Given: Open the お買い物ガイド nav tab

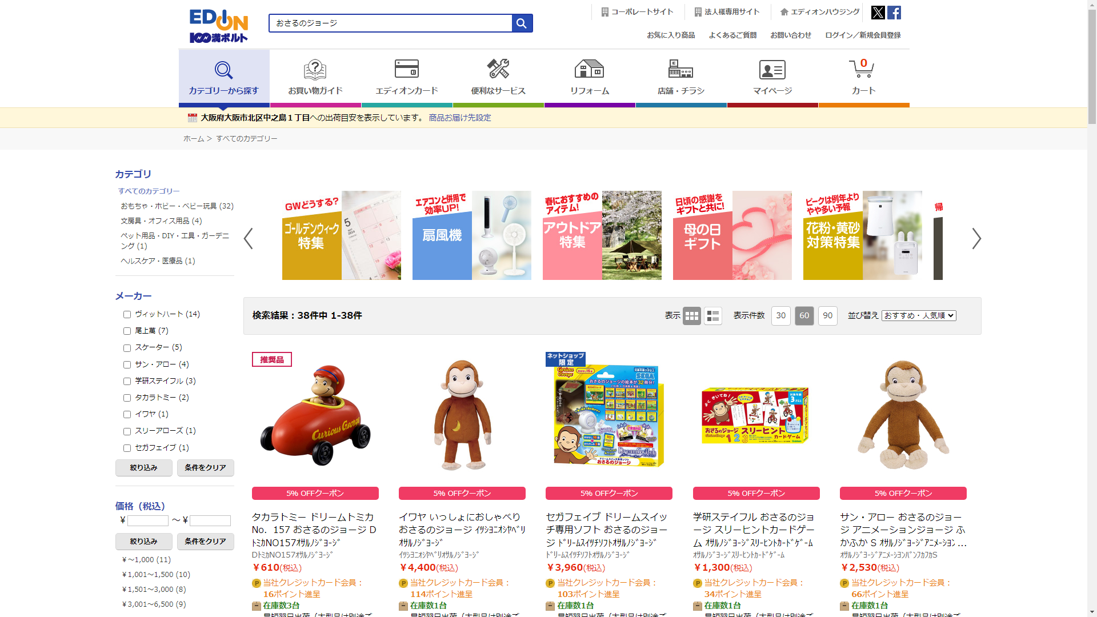Looking at the screenshot, I should (315, 78).
